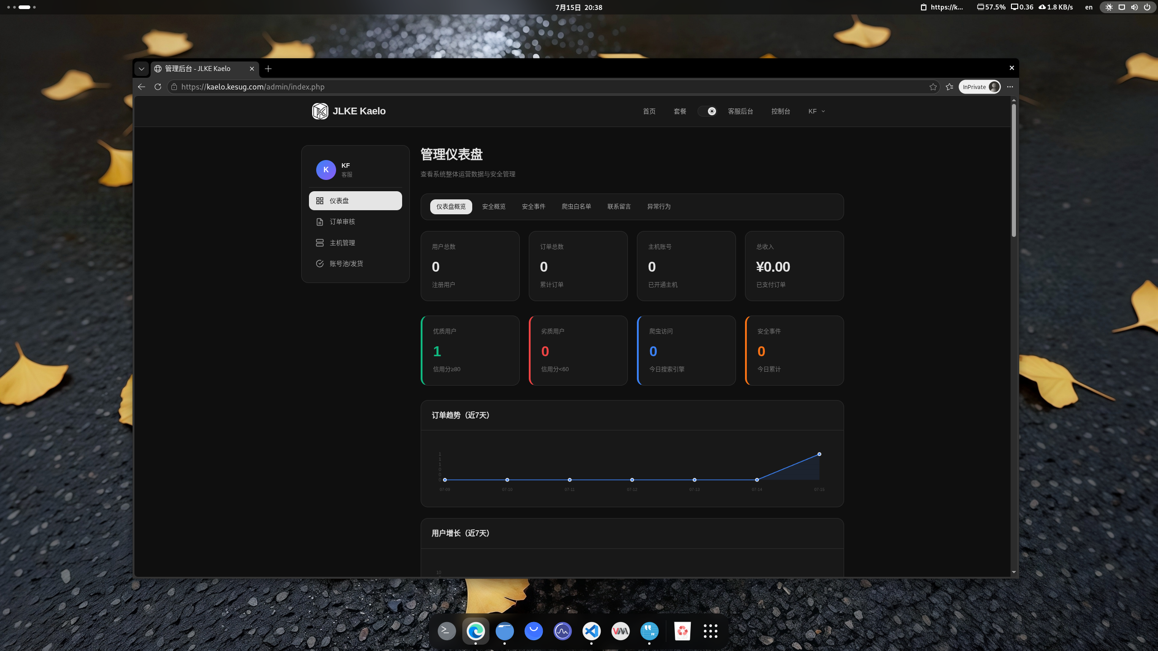Open the terminal icon in the dock
1158x651 pixels.
click(447, 631)
